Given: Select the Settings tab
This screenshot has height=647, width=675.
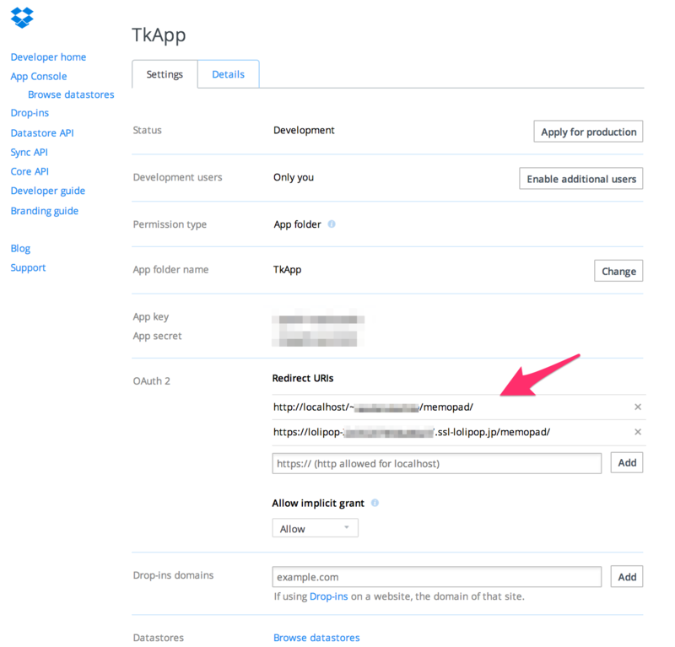Looking at the screenshot, I should 165,74.
